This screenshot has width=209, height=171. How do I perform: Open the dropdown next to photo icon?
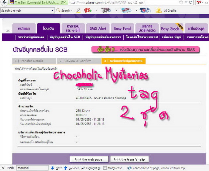pyautogui.click(x=116, y=10)
